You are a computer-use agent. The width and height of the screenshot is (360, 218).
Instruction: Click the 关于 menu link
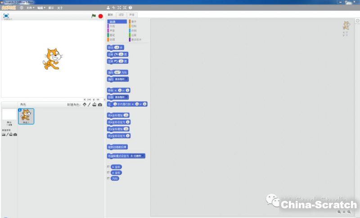click(x=60, y=8)
